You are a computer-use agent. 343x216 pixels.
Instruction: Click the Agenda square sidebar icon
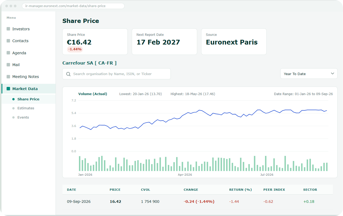(8, 53)
